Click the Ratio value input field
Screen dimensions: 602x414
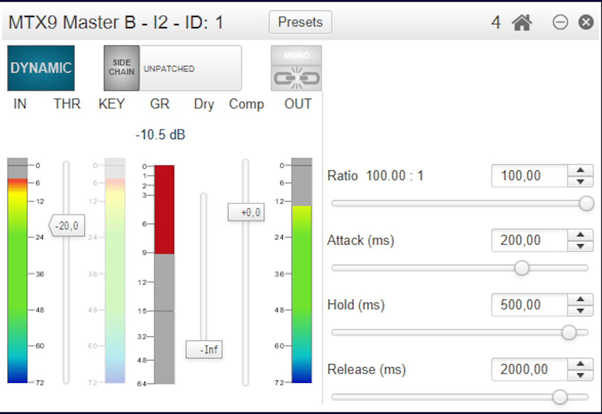coord(529,176)
